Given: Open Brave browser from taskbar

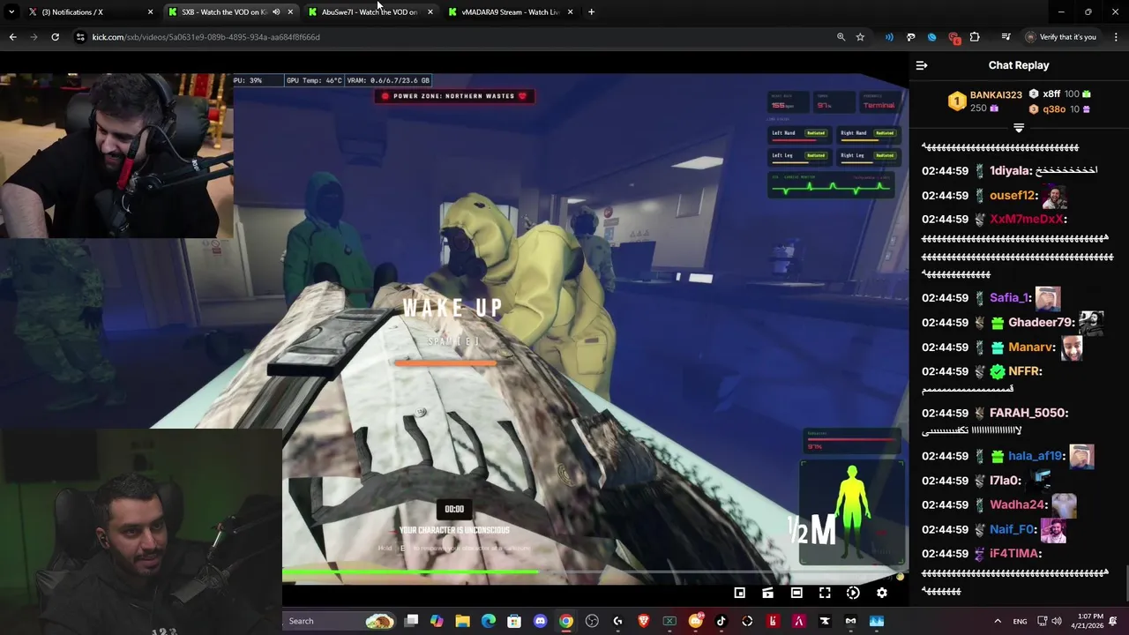Looking at the screenshot, I should click(643, 621).
